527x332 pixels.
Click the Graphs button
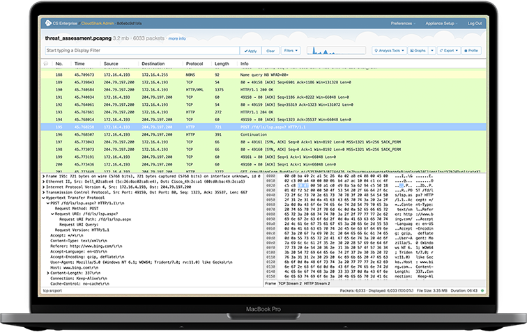tap(418, 51)
